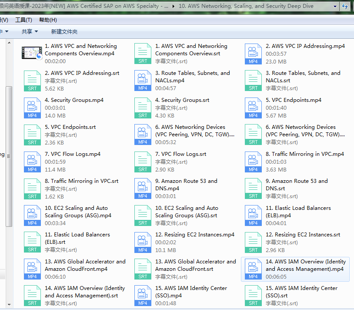This screenshot has width=354, height=310.
Task: Select SRT icon of 11. Elastic Load Balancers (ELB).srt
Action: [32, 242]
